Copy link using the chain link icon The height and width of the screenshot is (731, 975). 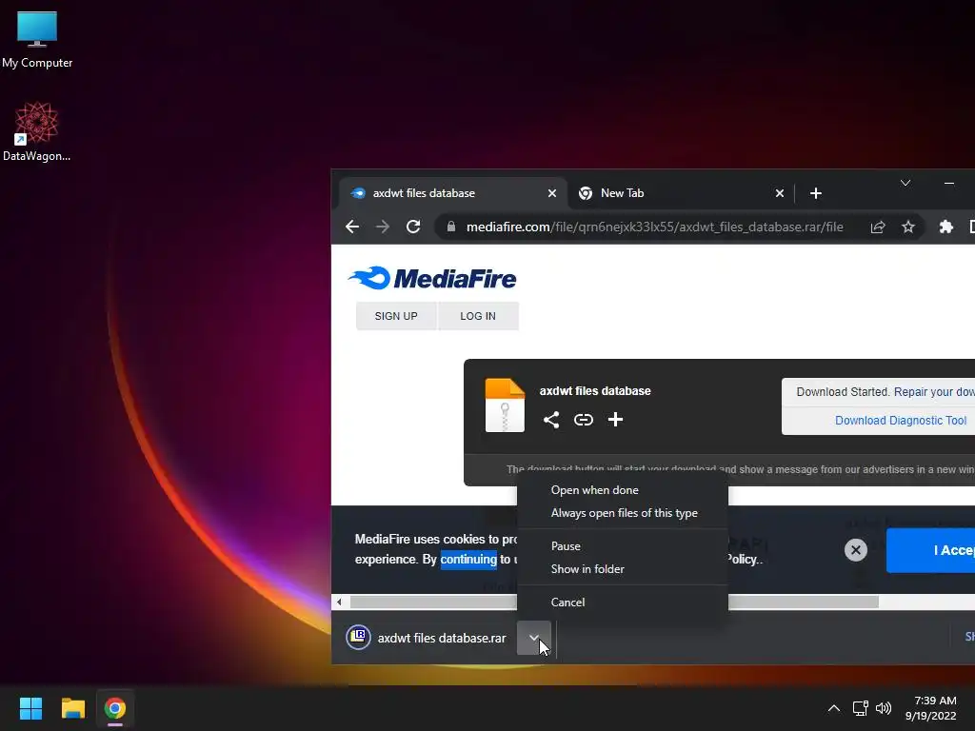(x=584, y=420)
